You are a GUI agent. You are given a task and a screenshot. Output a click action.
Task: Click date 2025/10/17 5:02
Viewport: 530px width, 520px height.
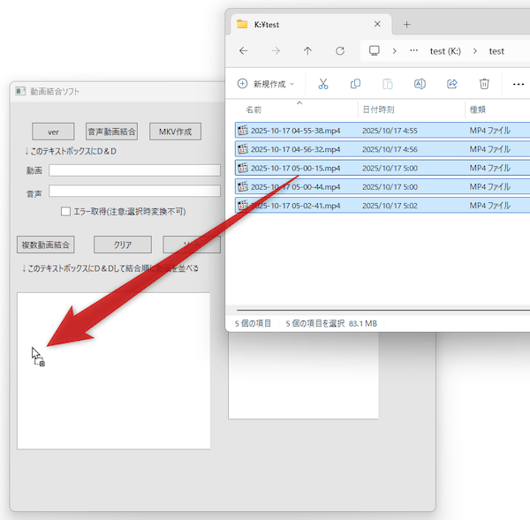tap(390, 206)
